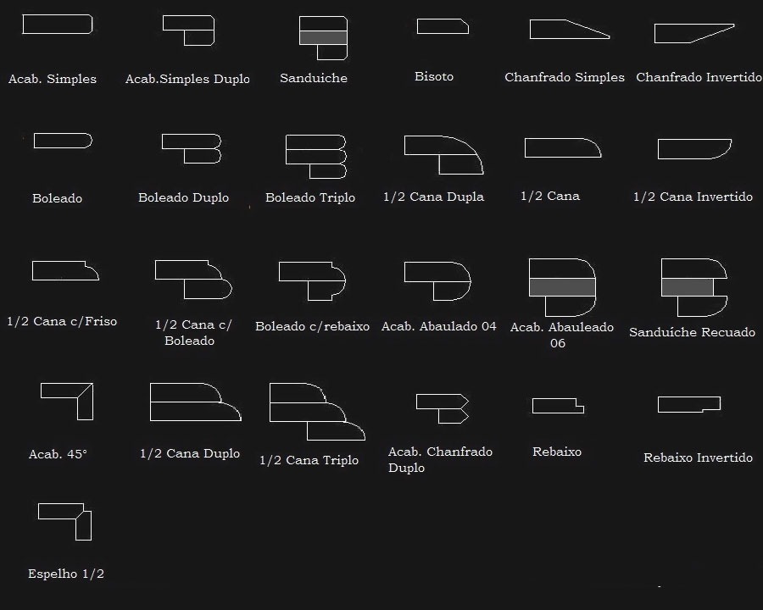
Task: Click the '1/2 Cana c/ Boleado' caption
Action: 192,333
